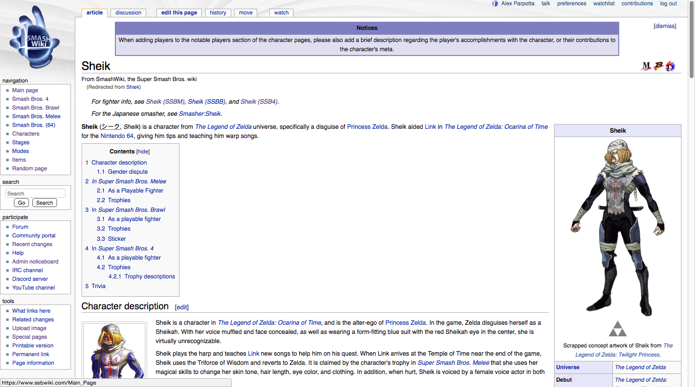Switch to the discussion tab
The image size is (695, 387).
128,13
